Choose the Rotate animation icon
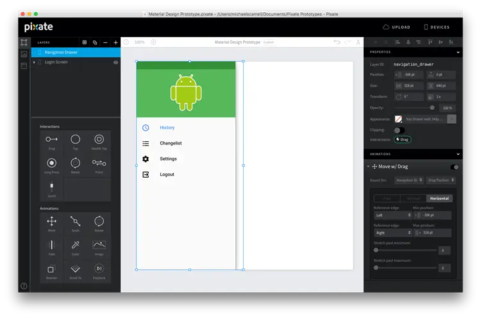Image resolution: width=481 pixels, height=319 pixels. (99, 221)
